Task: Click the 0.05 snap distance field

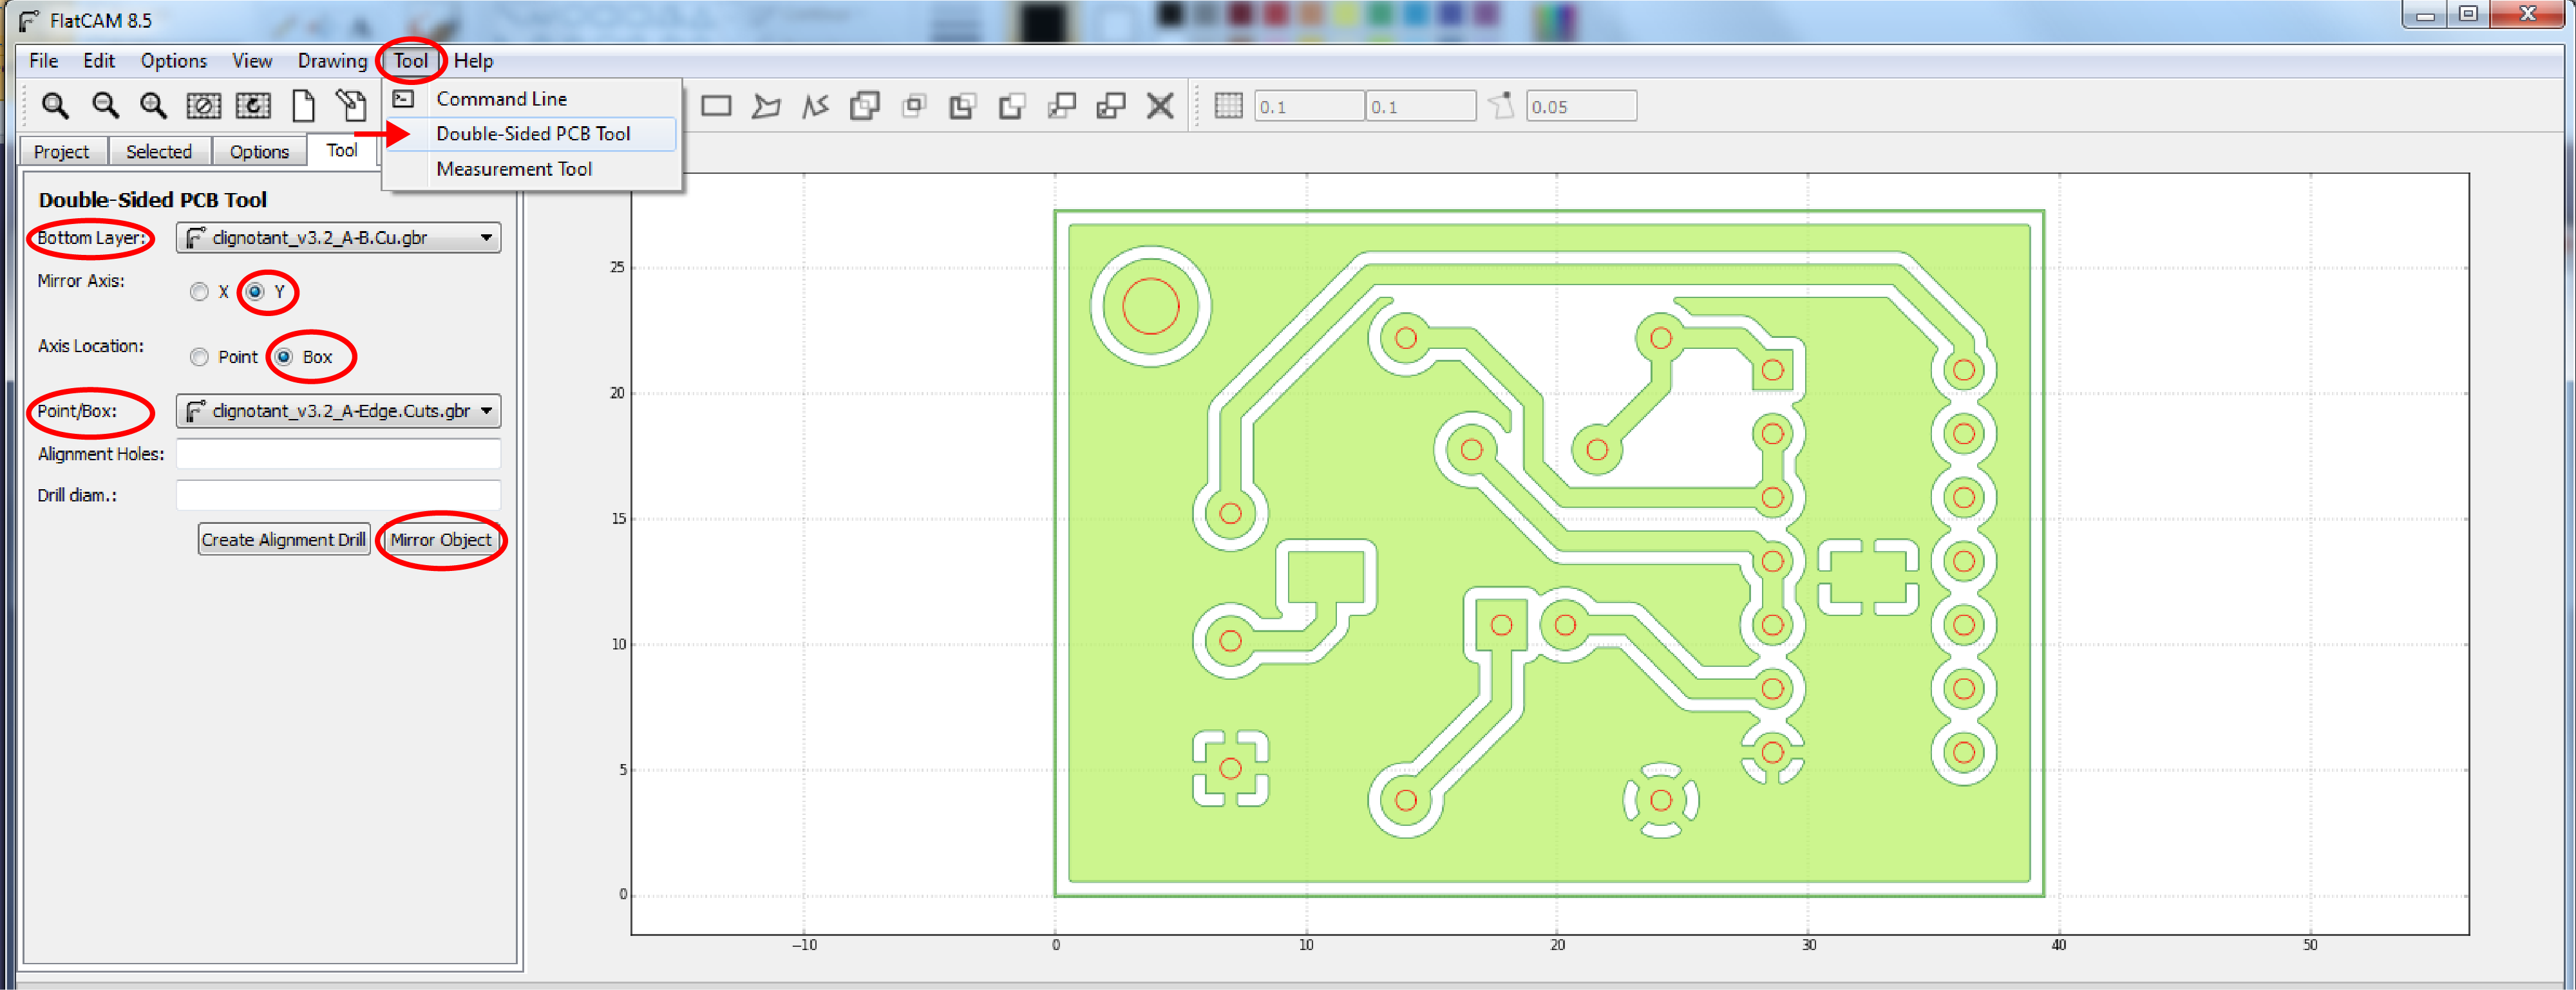Action: point(1580,106)
